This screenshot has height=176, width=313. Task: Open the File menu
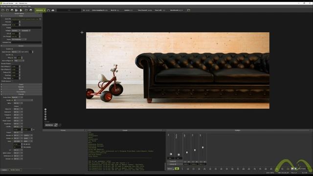pos(1,6)
